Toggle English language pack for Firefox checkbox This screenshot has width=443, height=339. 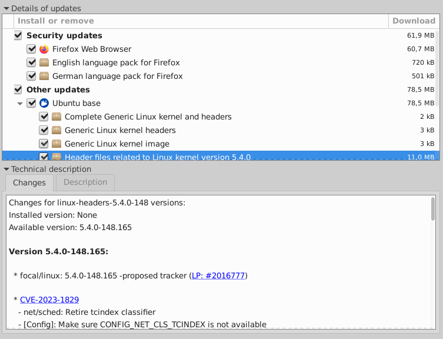(x=31, y=62)
